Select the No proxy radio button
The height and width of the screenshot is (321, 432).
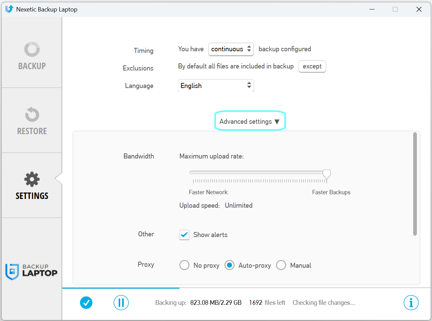click(184, 265)
